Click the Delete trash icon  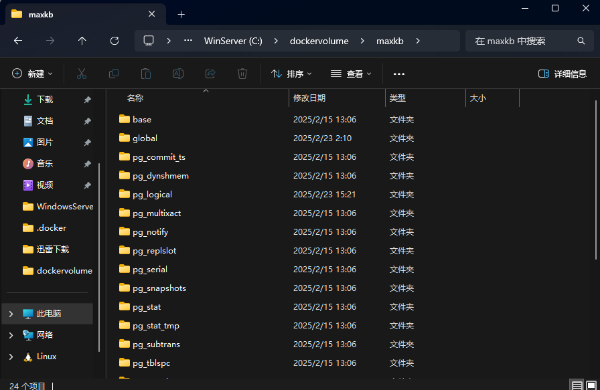242,74
